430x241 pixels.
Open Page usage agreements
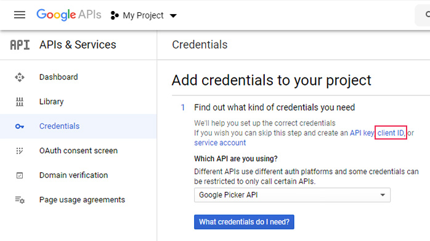pyautogui.click(x=78, y=200)
